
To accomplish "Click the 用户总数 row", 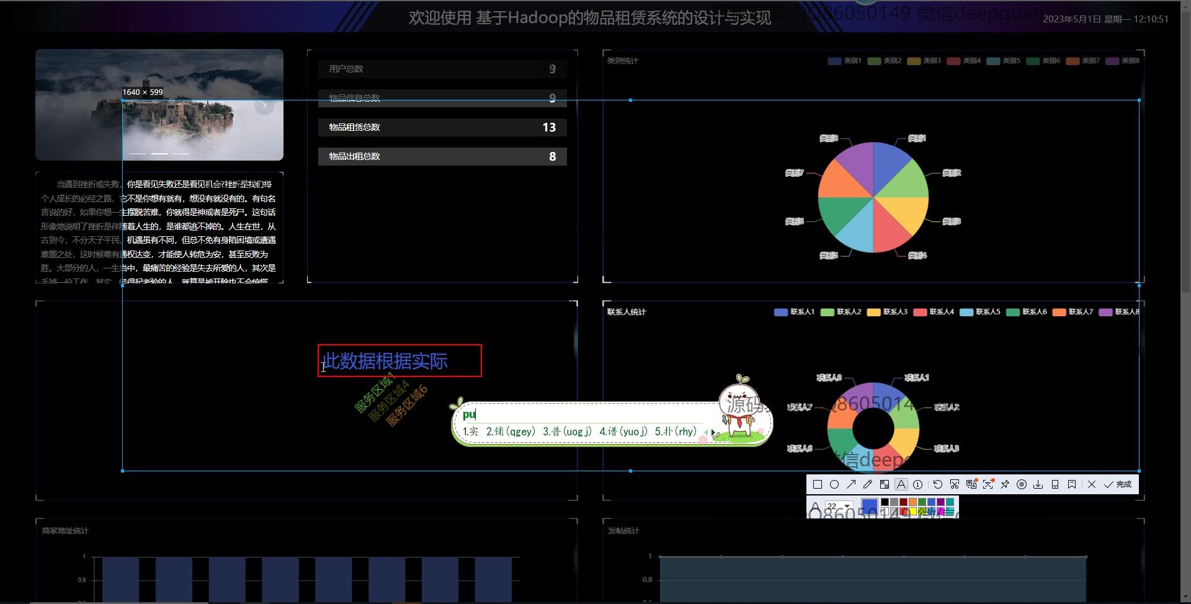I will [x=442, y=69].
